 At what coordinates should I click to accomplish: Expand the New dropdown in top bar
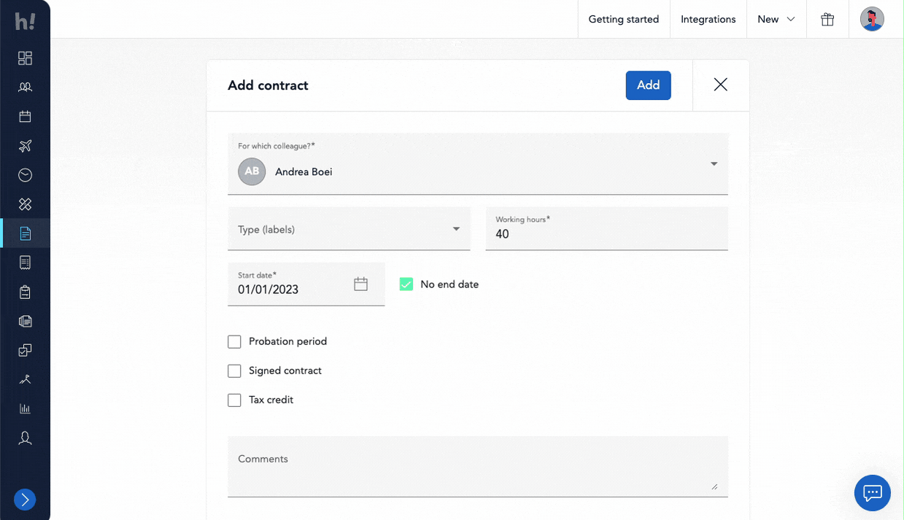click(776, 20)
